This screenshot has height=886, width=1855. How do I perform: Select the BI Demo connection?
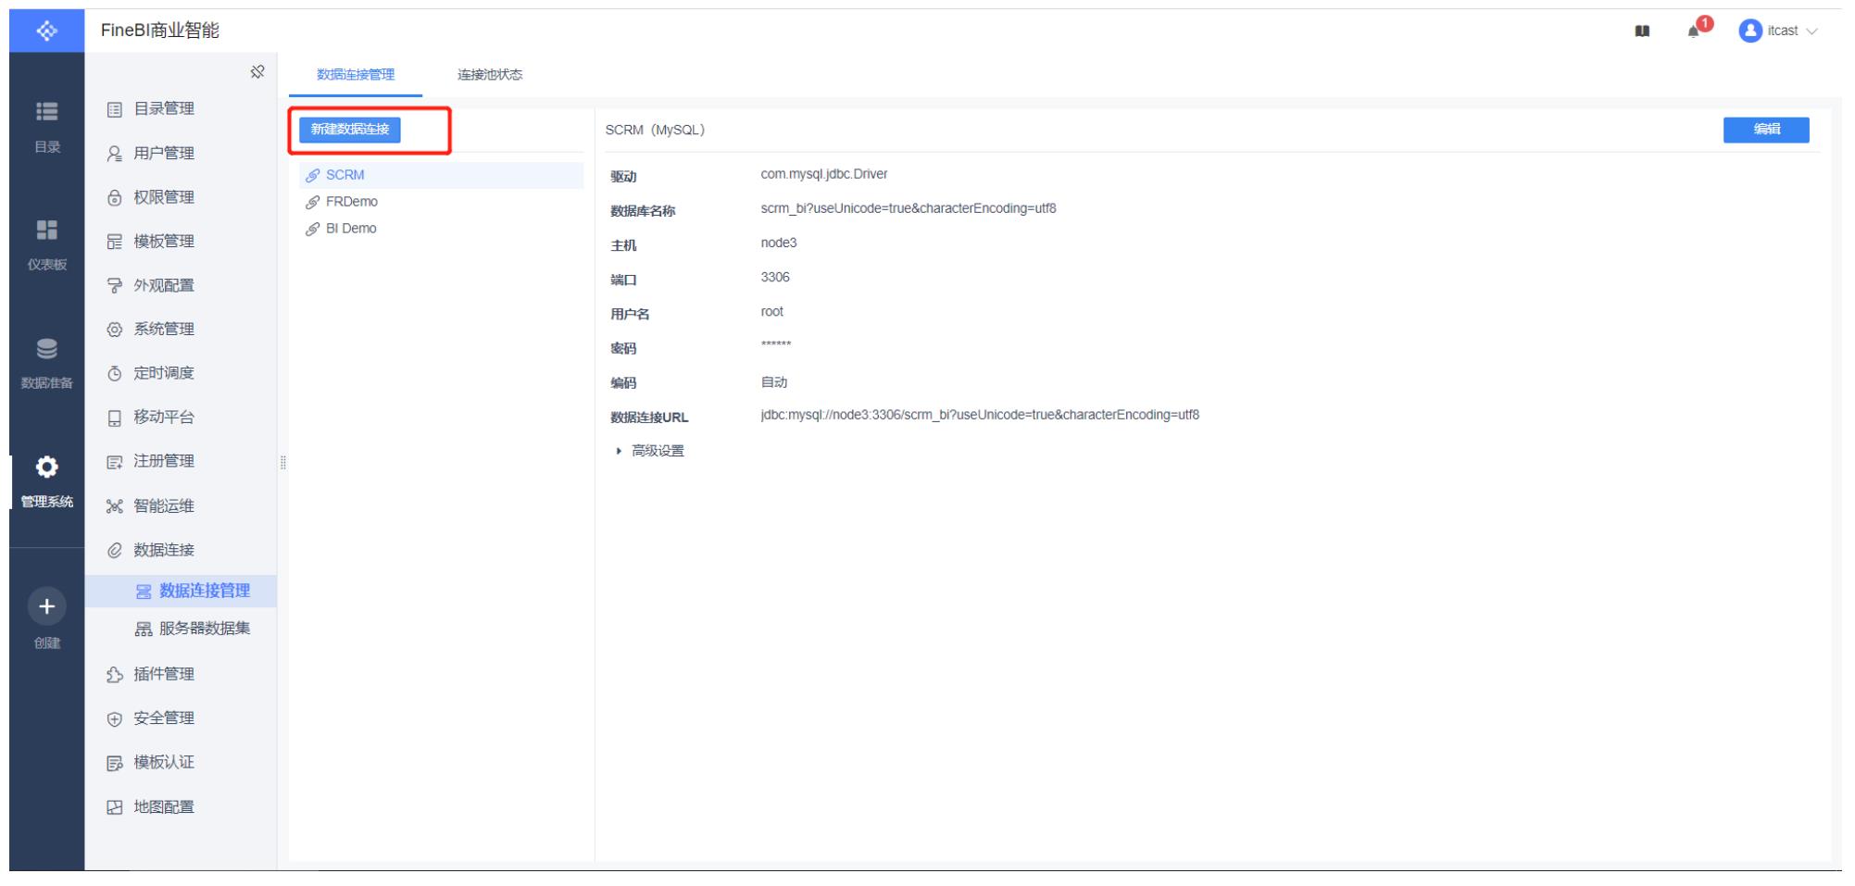click(x=441, y=229)
